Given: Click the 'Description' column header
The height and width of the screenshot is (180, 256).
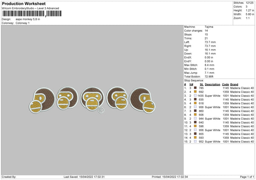Looking at the screenshot, I should coord(212,84).
